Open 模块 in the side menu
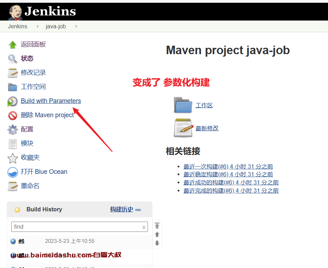This screenshot has width=328, height=268. (x=27, y=143)
